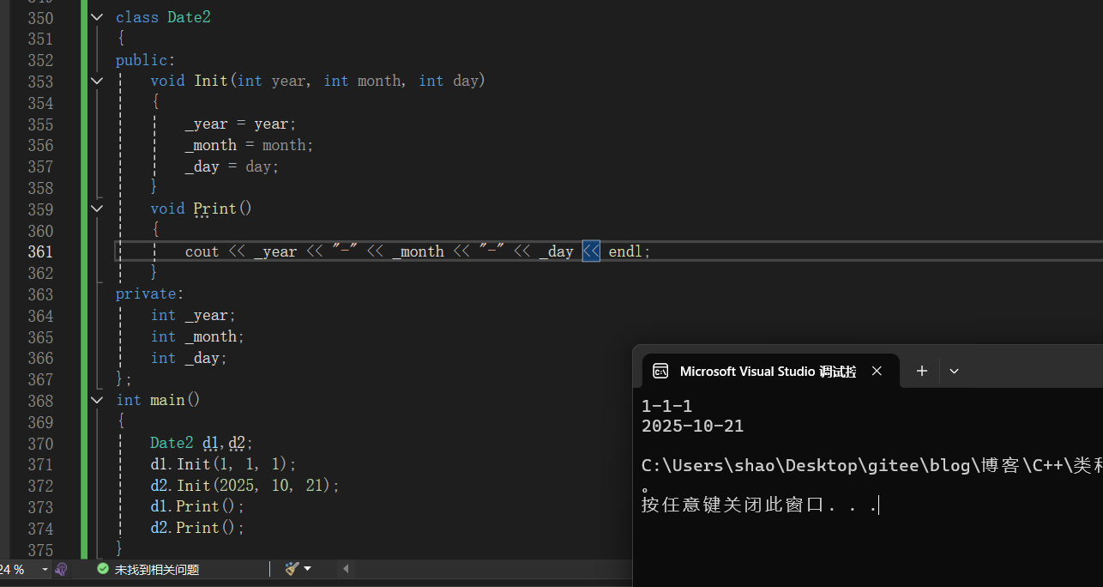
Task: Click the cout keyword on line 361
Action: click(x=202, y=251)
